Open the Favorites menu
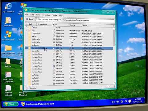148x111 pixels. (x=46, y=15)
